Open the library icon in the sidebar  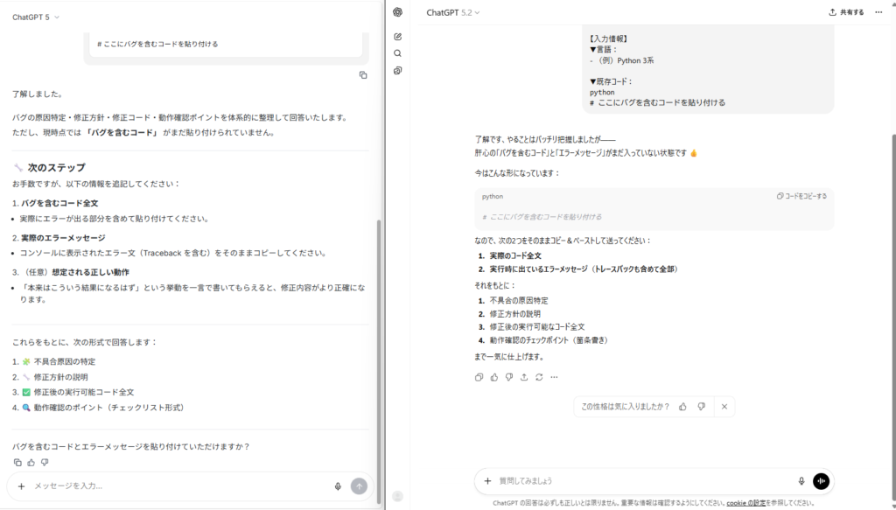pos(397,70)
